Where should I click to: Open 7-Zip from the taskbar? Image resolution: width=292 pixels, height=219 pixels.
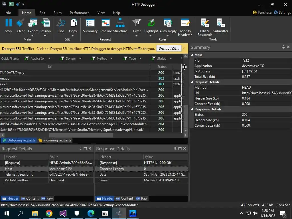(105, 213)
